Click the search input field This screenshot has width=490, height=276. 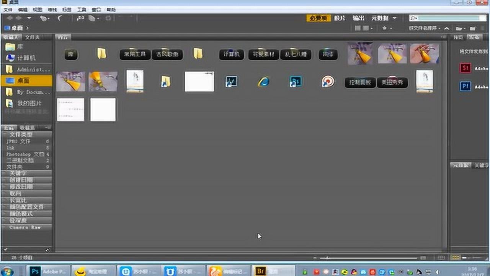448,18
